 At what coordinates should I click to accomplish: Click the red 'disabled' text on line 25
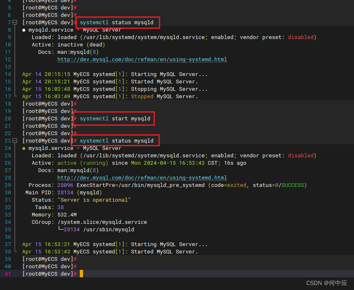pyautogui.click(x=301, y=156)
